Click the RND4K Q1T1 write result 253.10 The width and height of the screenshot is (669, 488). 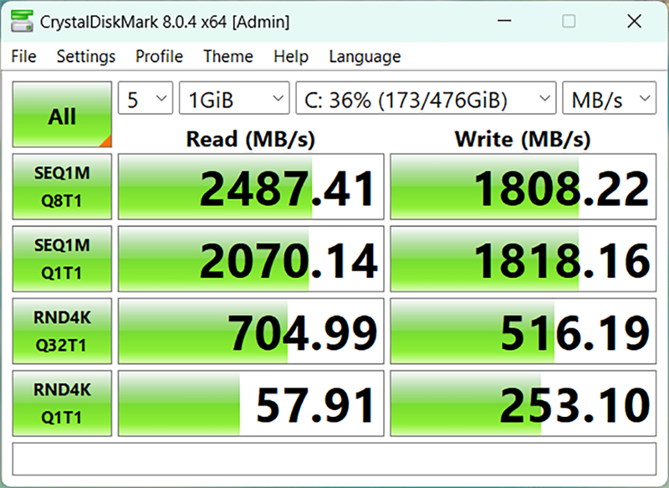click(x=523, y=403)
